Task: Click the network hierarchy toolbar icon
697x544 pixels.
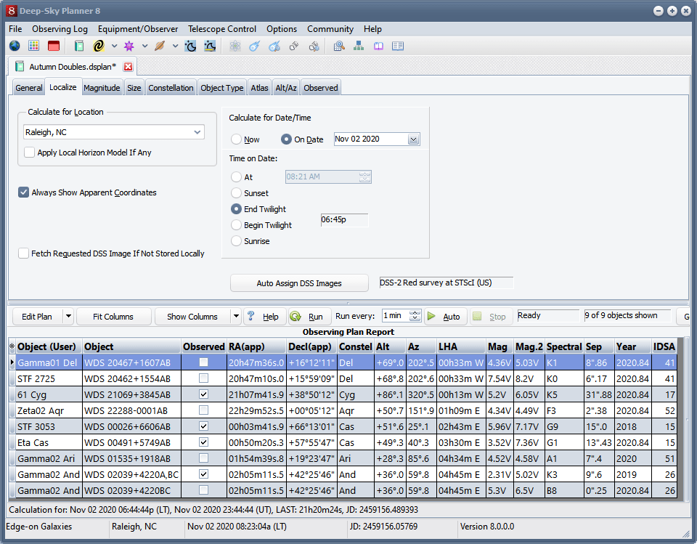Action: pyautogui.click(x=359, y=46)
